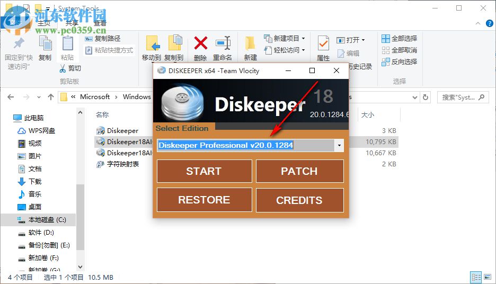Click navigation pane scrollbar up arrow
Screen dimensions: 496x284
click(80, 112)
